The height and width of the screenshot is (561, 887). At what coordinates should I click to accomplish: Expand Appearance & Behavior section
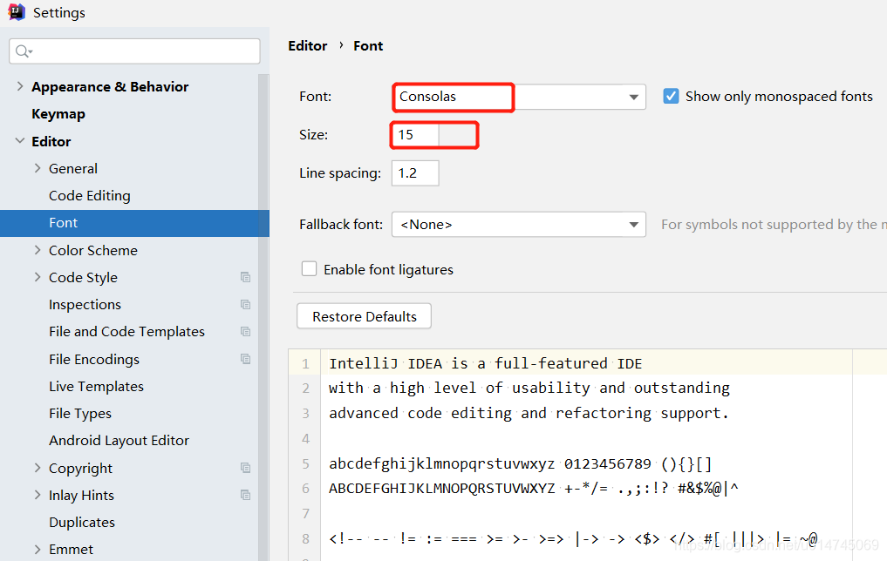click(20, 86)
